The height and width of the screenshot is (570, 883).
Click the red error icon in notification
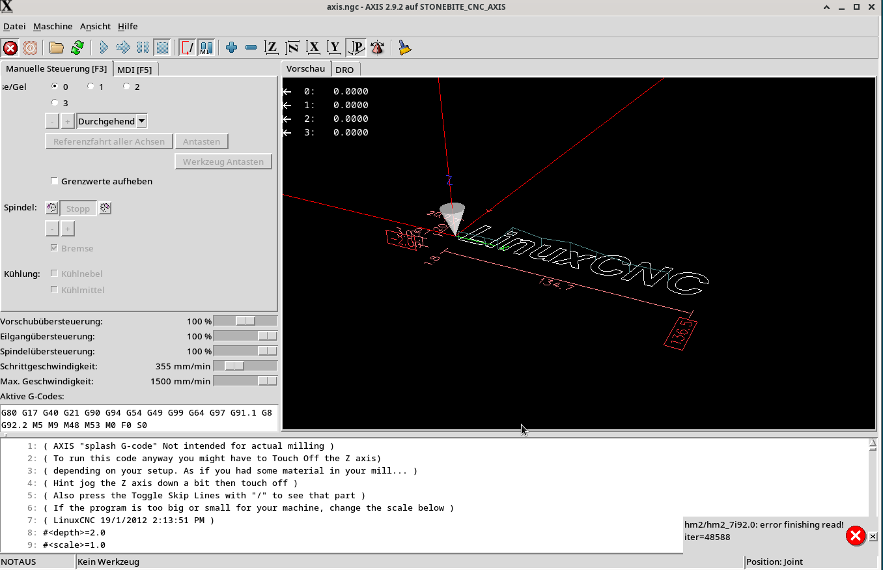tap(855, 535)
